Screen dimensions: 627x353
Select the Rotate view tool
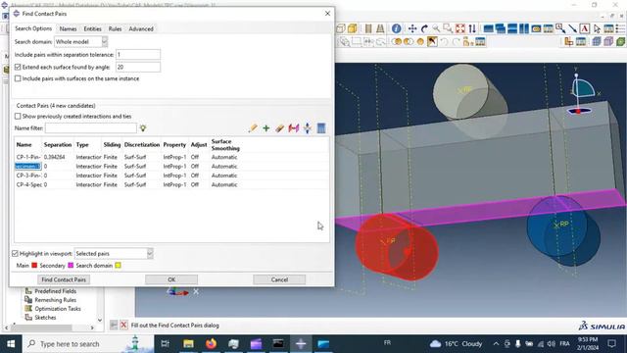point(424,28)
